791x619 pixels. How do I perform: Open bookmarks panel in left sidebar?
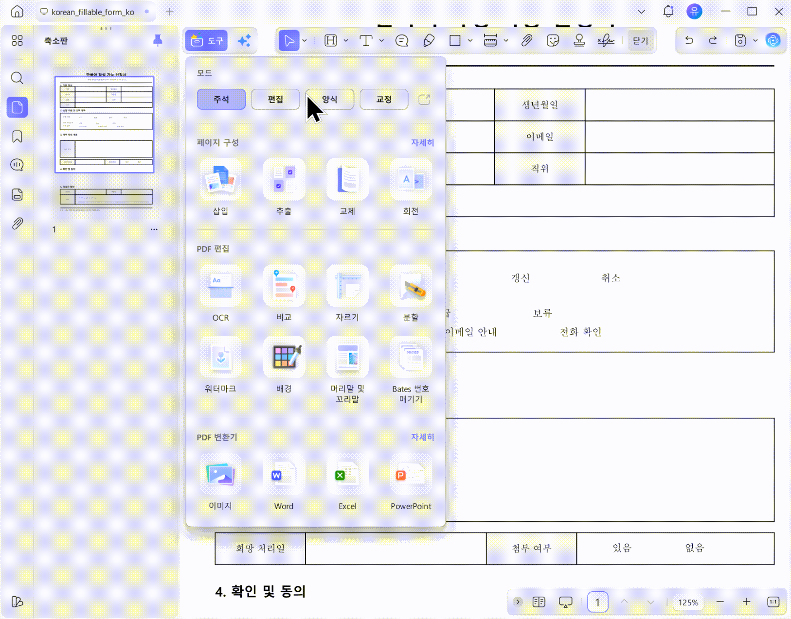click(17, 137)
